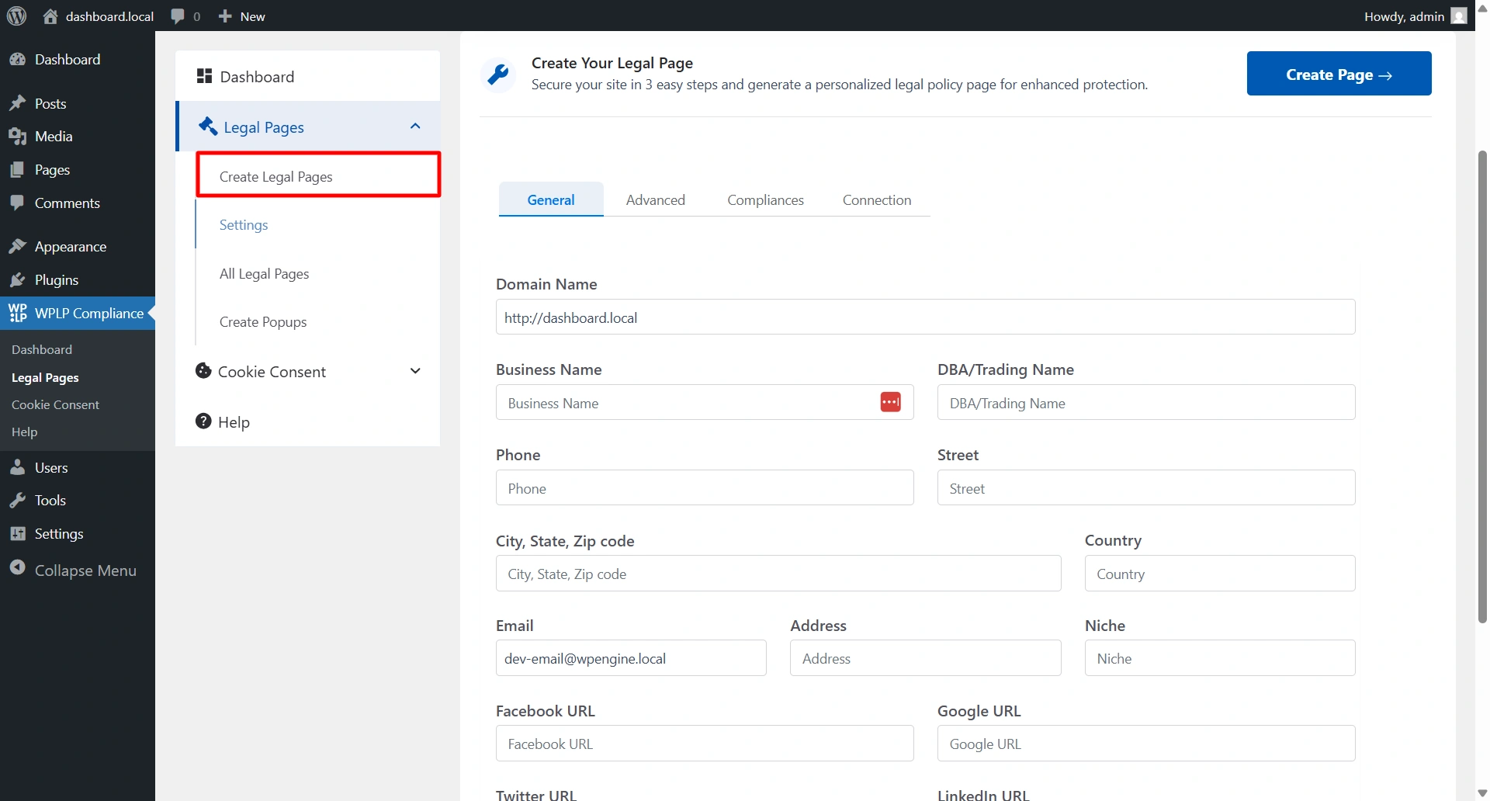
Task: Select the WPLP Compliance sidebar icon
Action: point(19,313)
